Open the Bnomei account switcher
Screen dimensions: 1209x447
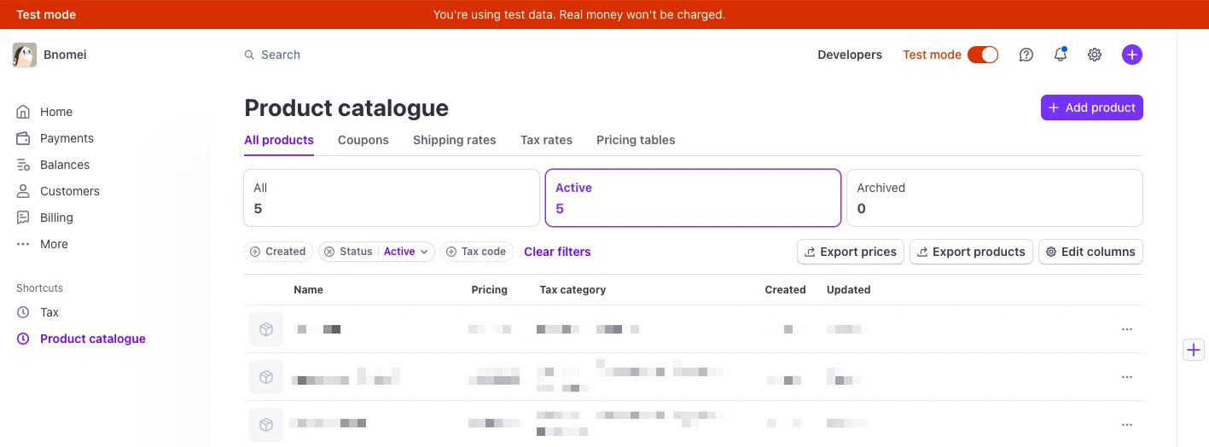51,55
